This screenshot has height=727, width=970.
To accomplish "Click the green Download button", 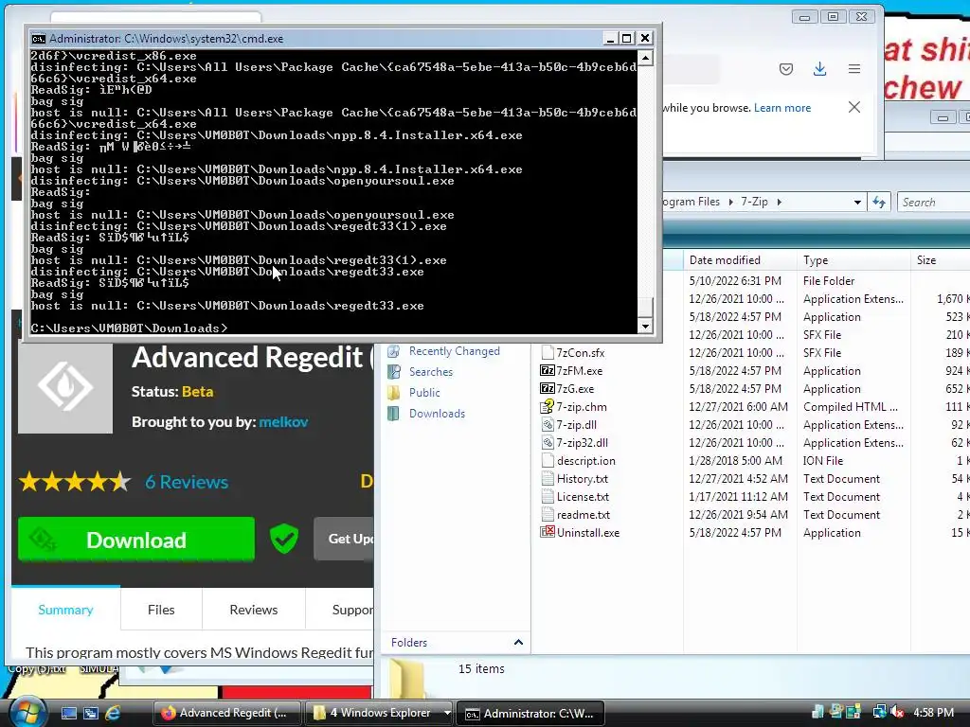I will [136, 539].
